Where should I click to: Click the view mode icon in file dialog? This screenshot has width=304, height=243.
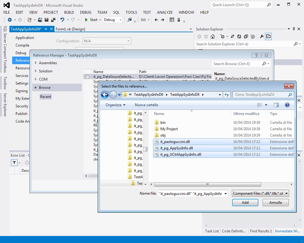tap(259, 105)
